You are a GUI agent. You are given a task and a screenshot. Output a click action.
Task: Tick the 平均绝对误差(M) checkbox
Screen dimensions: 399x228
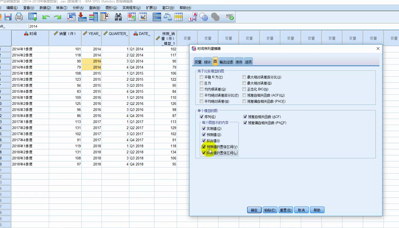coord(202,101)
